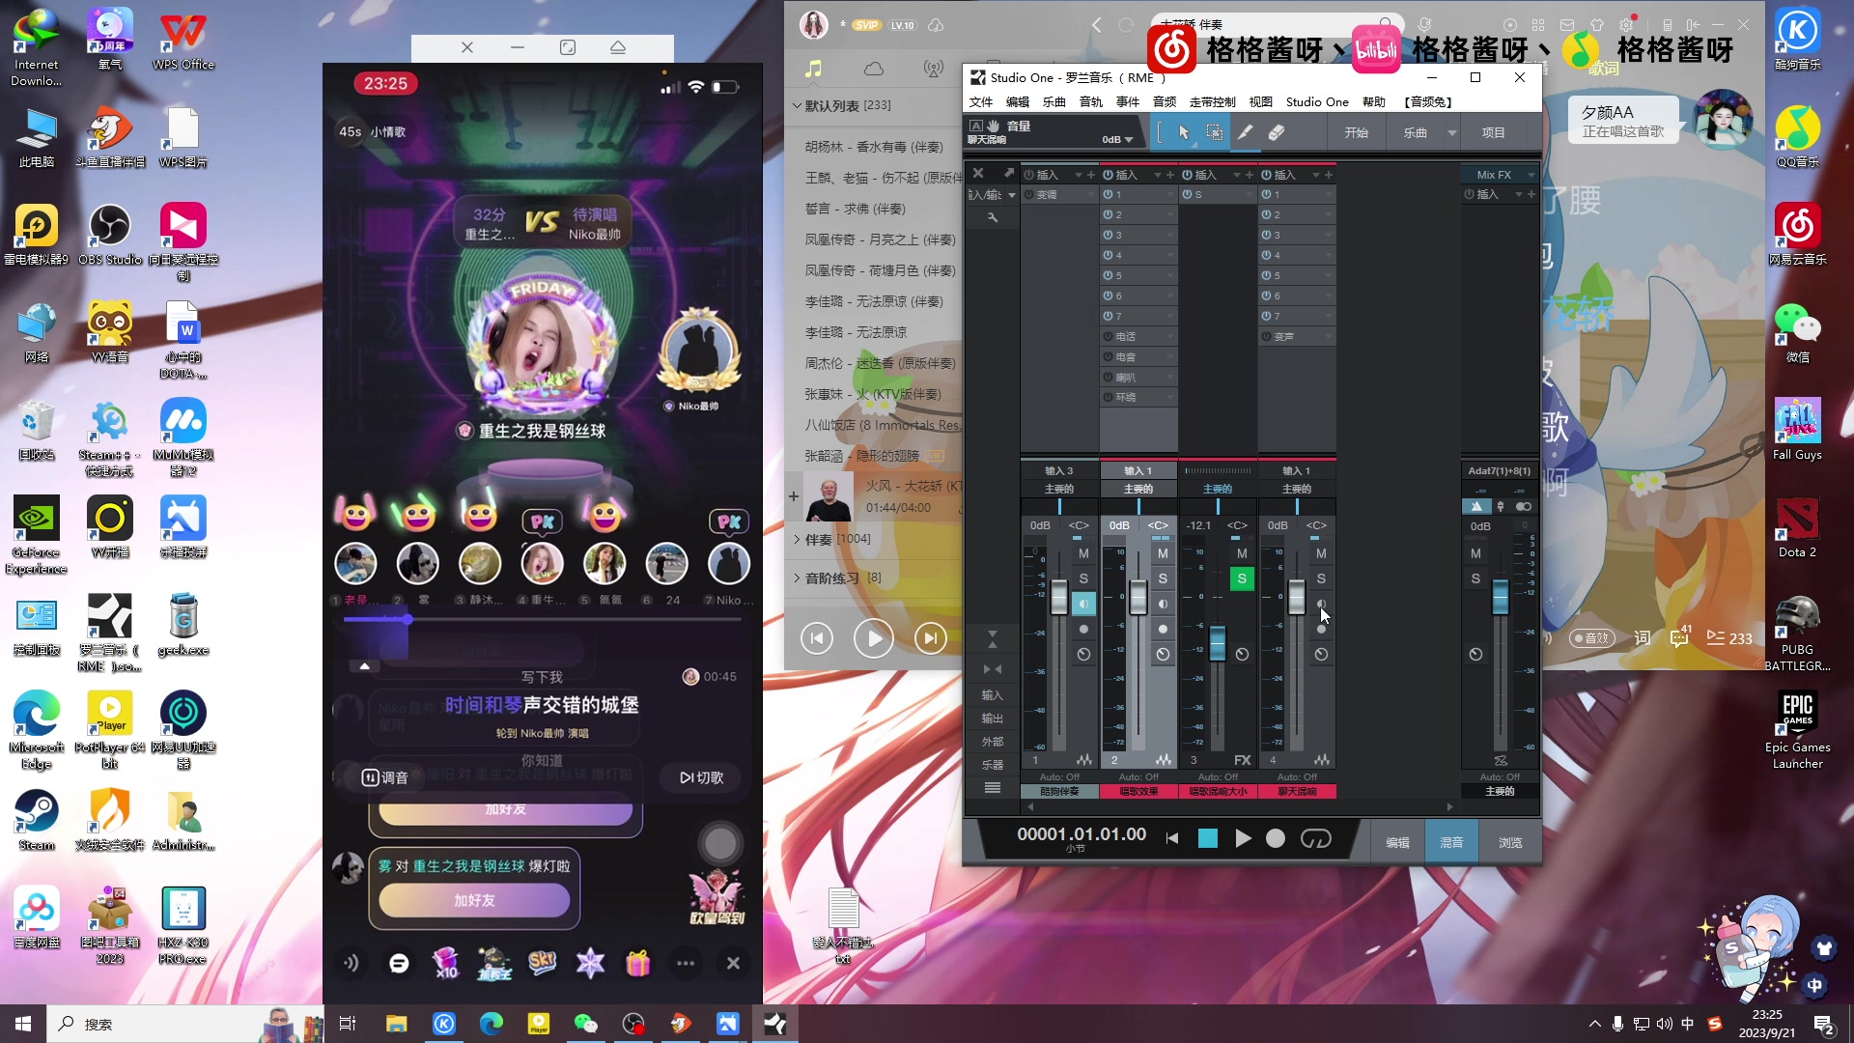Add insert with plus on channel 2
The image size is (1854, 1043).
coord(1169,175)
